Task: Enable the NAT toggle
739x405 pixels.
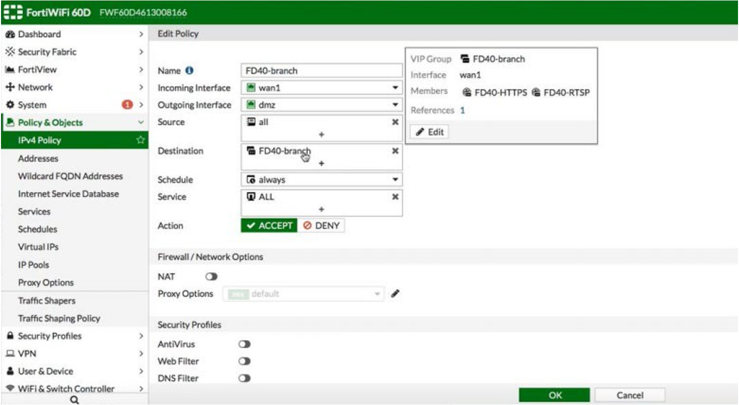Action: click(211, 276)
